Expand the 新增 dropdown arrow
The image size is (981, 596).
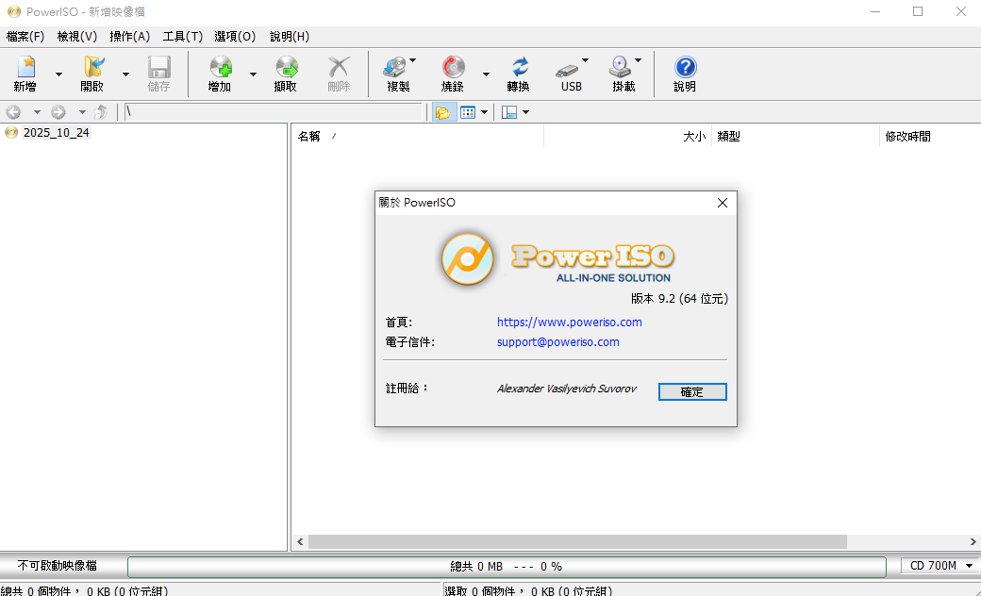[58, 74]
